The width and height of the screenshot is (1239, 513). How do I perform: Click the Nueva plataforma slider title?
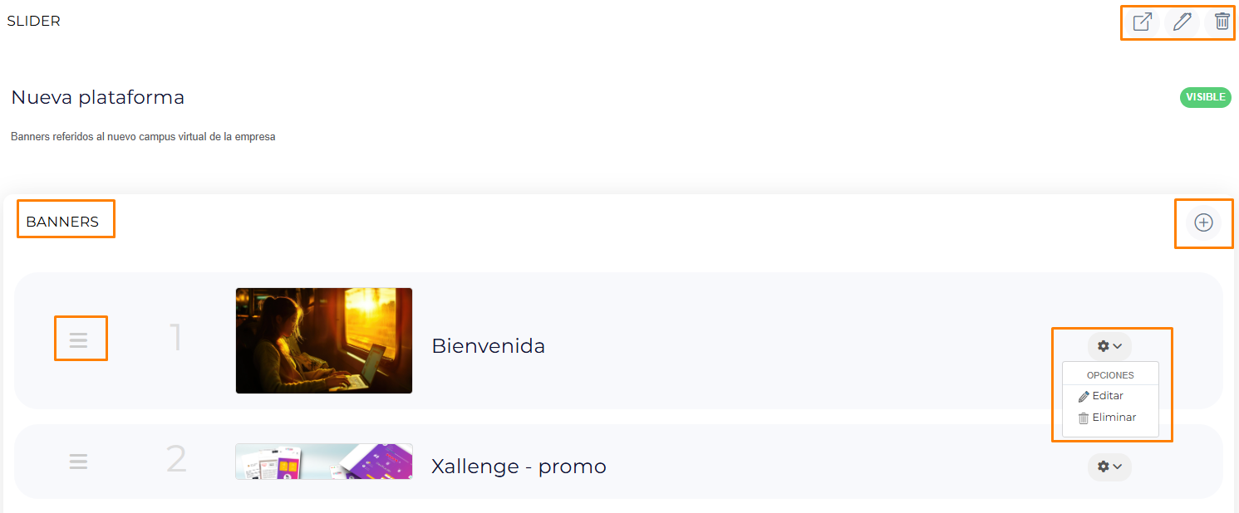[x=98, y=97]
